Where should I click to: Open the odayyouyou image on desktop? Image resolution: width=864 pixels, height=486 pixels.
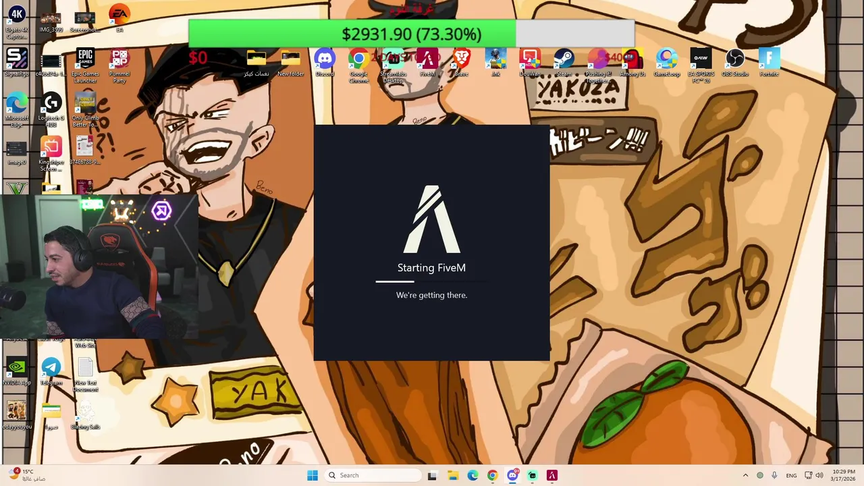[x=16, y=416]
